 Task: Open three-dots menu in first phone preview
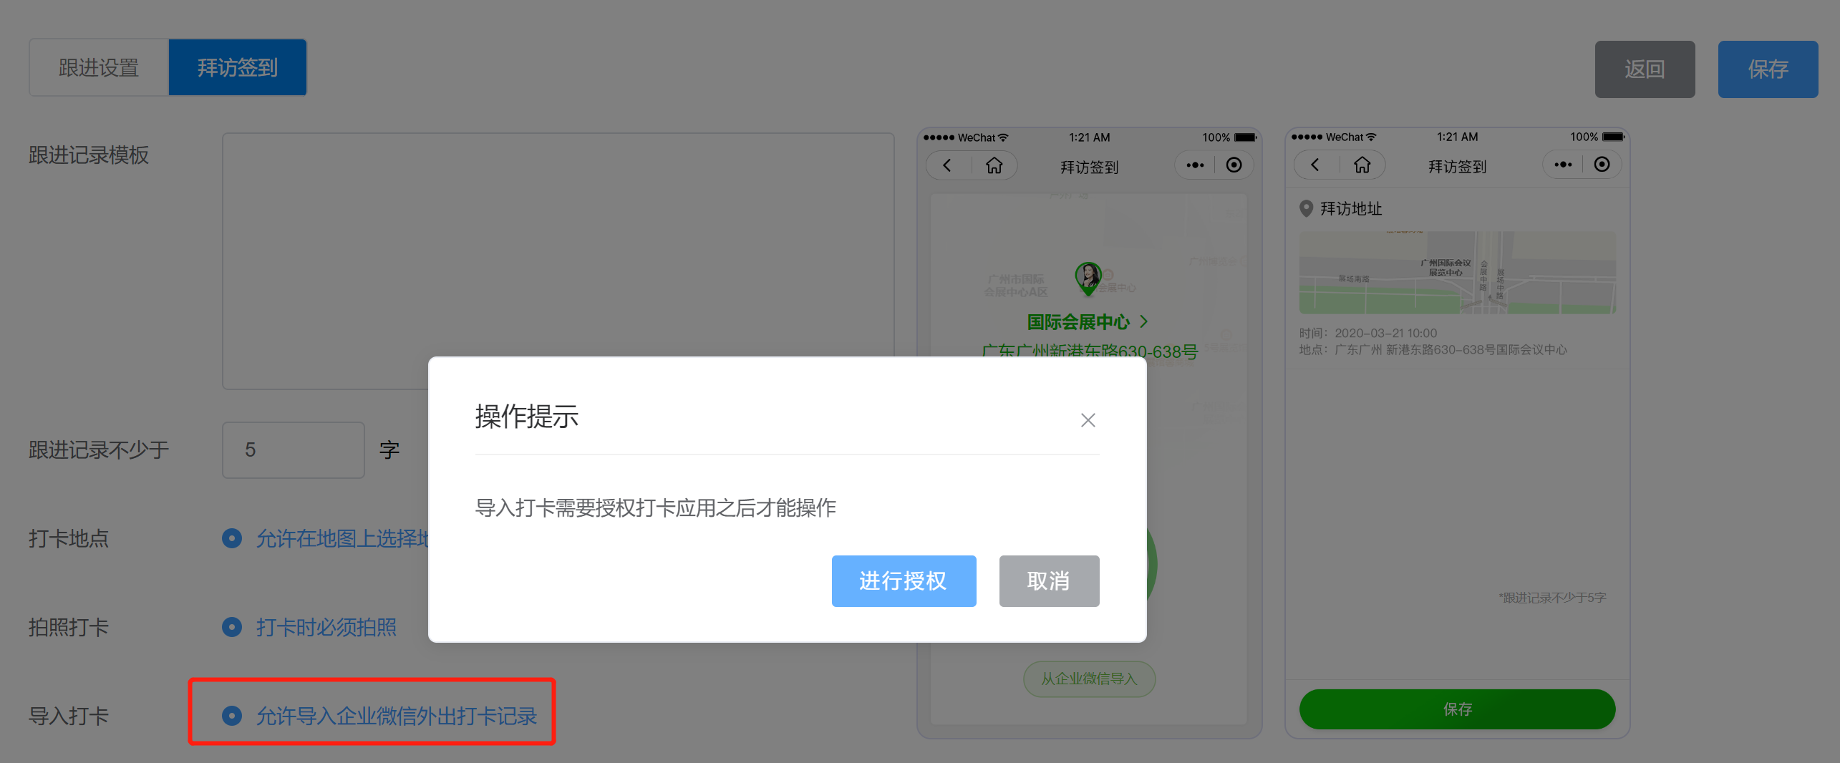click(x=1195, y=165)
